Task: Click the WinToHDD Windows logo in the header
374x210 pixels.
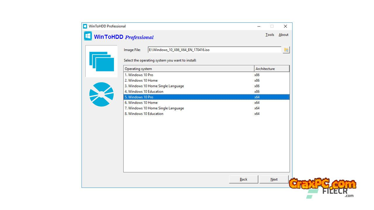Action: [88, 36]
